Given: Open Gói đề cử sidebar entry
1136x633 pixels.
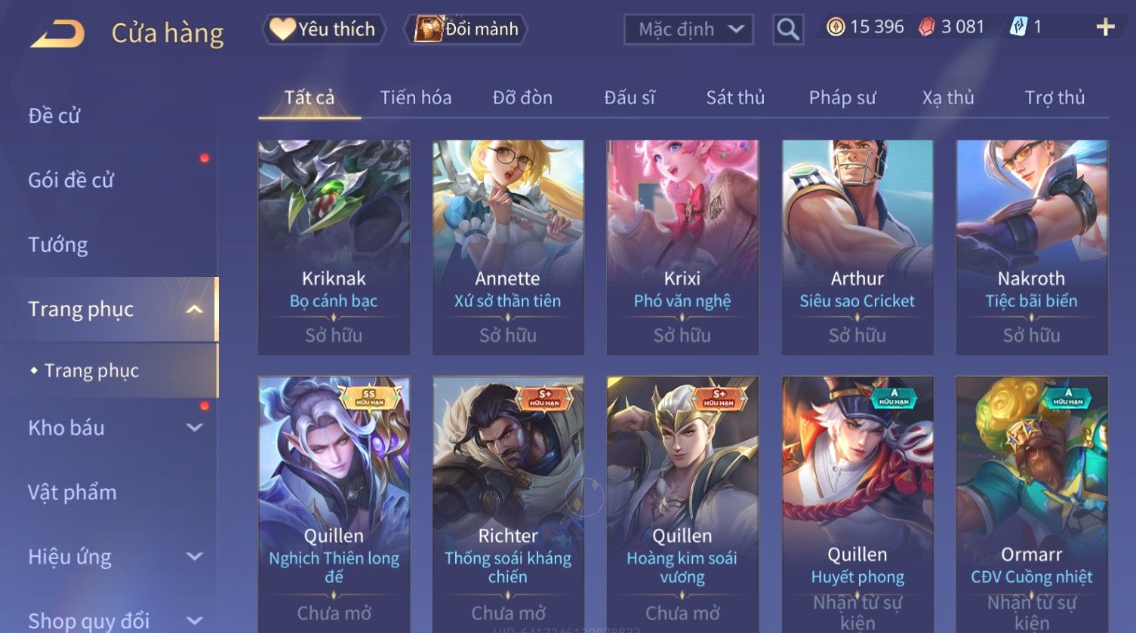Looking at the screenshot, I should (71, 180).
